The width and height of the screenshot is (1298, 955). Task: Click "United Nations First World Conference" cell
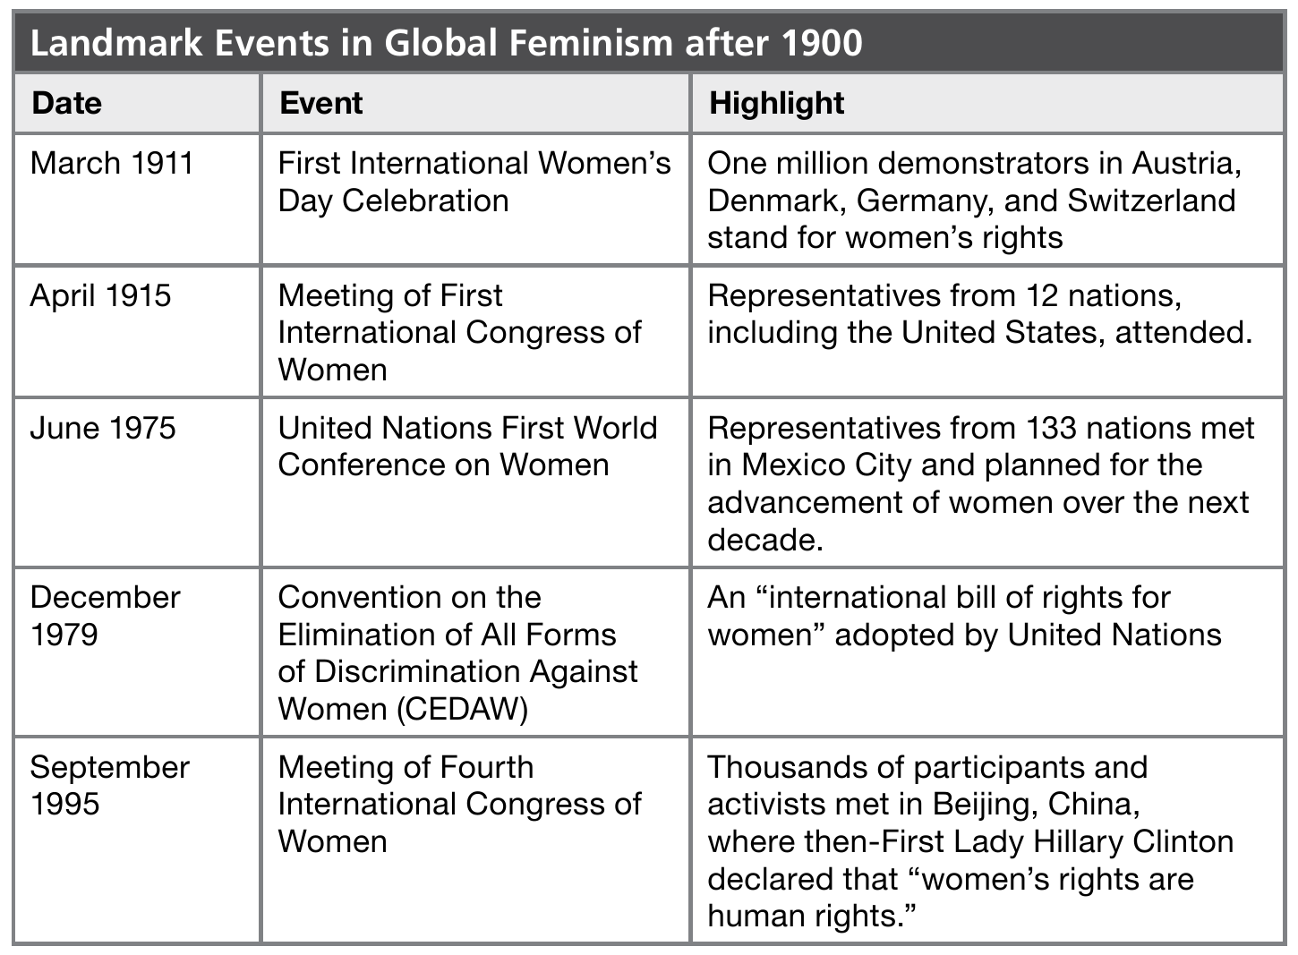point(467,446)
